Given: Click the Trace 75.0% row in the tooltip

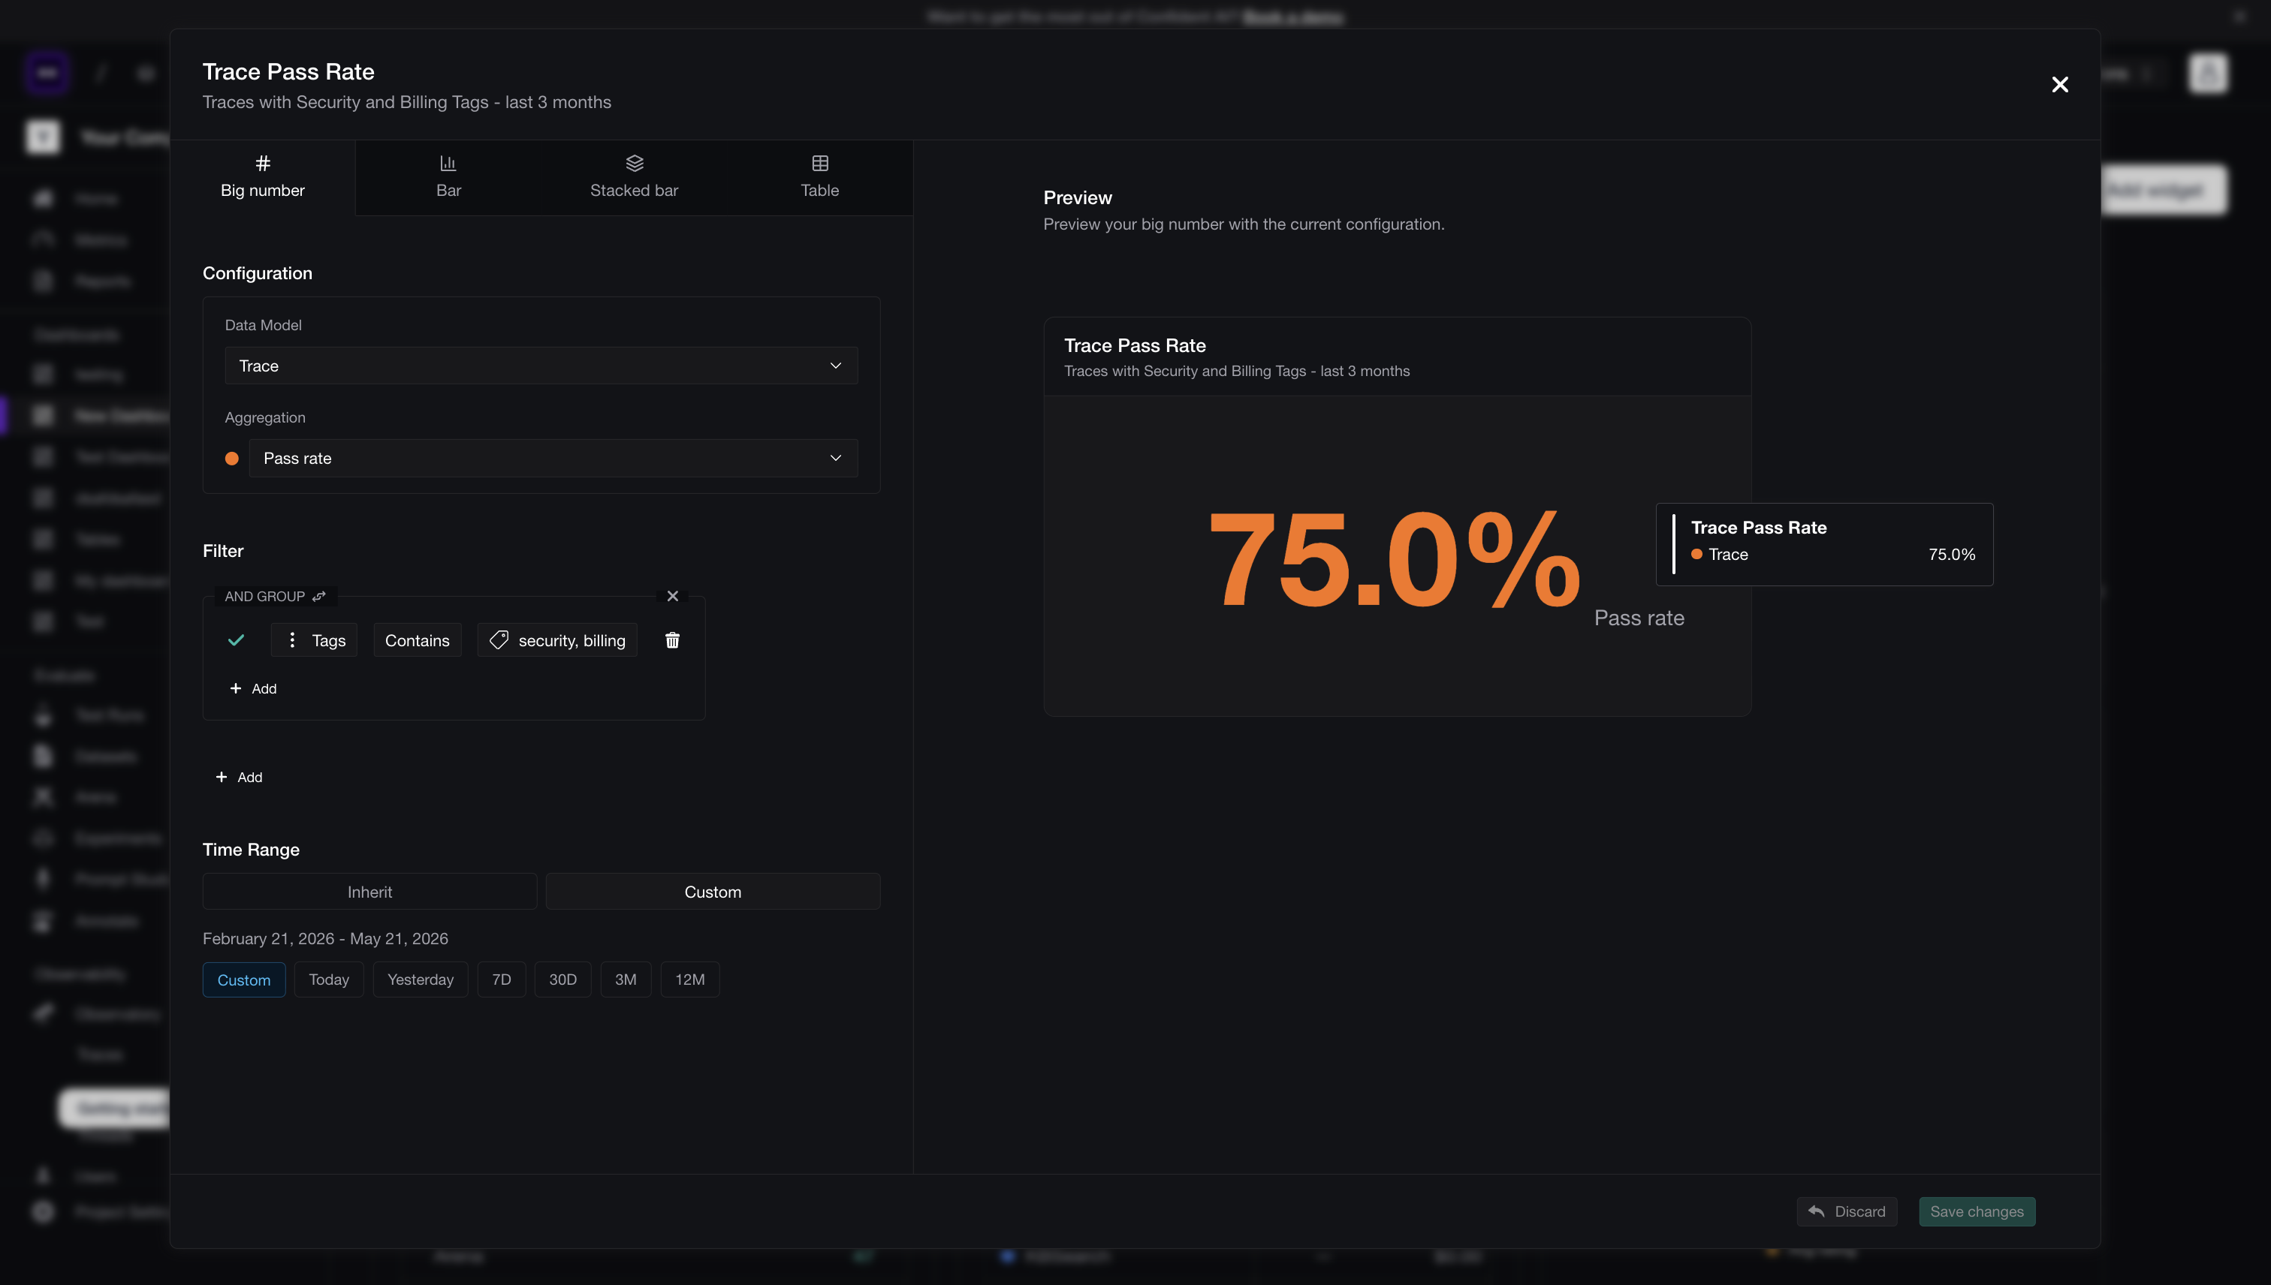Looking at the screenshot, I should pyautogui.click(x=1833, y=554).
